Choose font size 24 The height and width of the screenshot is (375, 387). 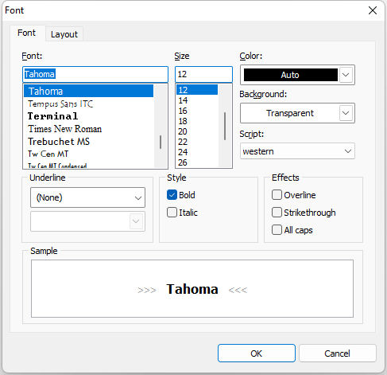[x=197, y=152]
